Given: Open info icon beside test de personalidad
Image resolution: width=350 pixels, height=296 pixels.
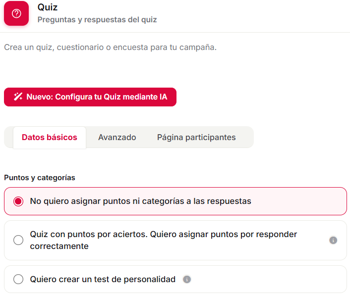Looking at the screenshot, I should point(187,279).
